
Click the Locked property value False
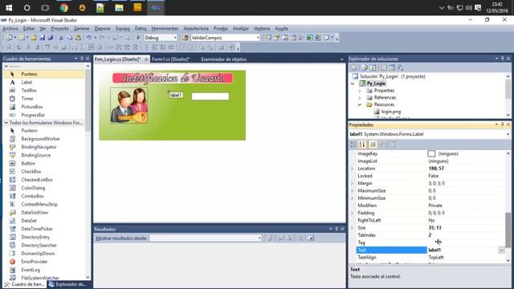(434, 176)
